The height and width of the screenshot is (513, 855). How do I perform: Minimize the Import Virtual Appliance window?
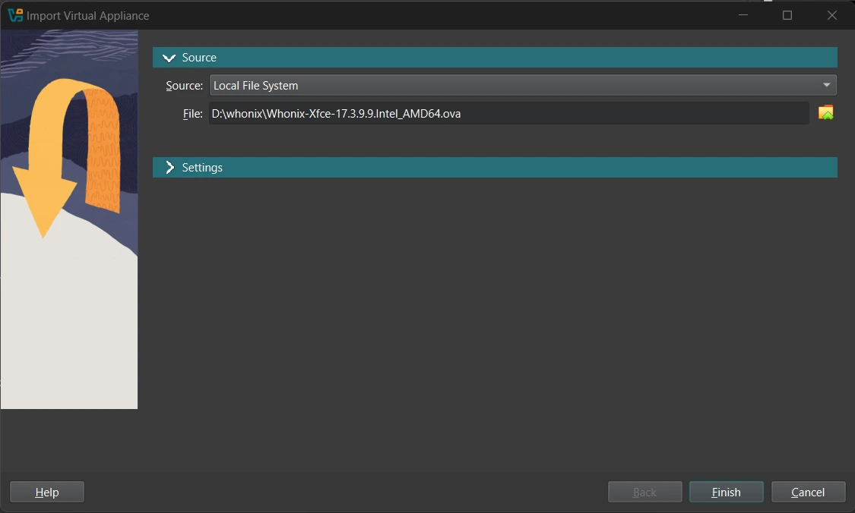point(743,15)
